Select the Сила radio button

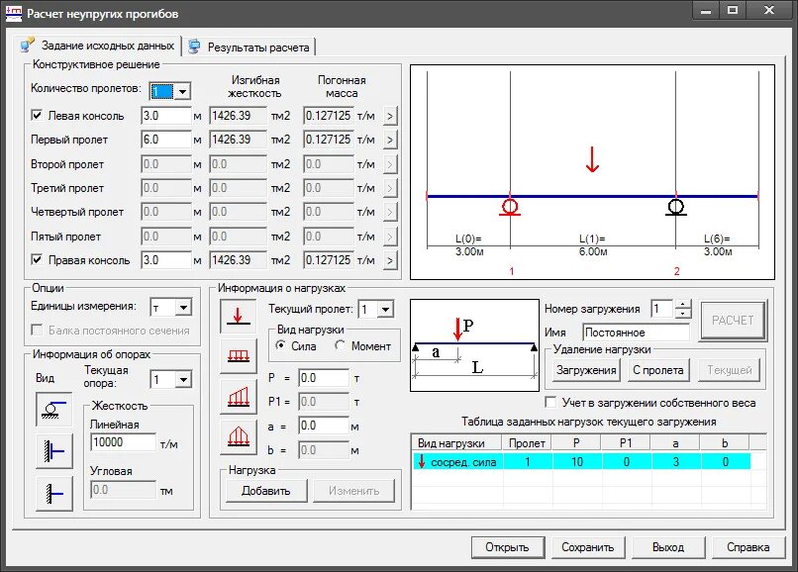[280, 345]
